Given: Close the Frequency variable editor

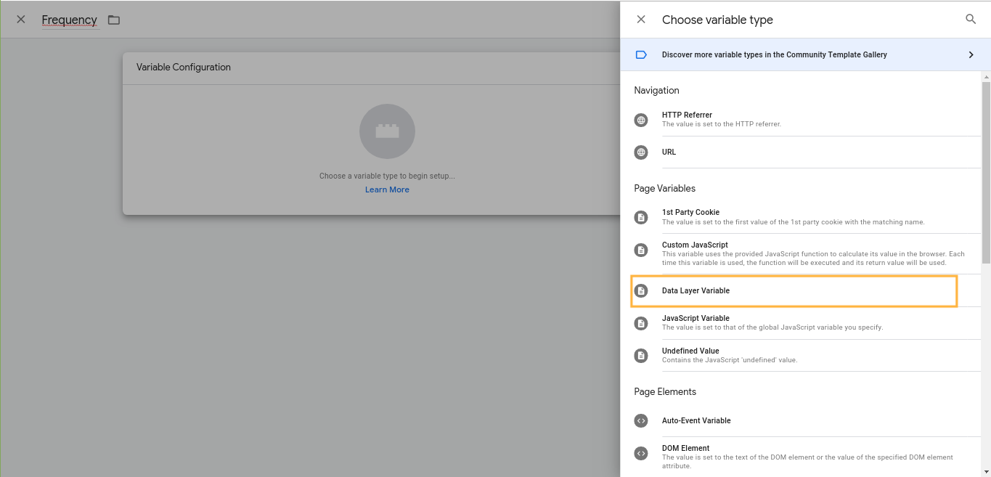Looking at the screenshot, I should point(21,20).
